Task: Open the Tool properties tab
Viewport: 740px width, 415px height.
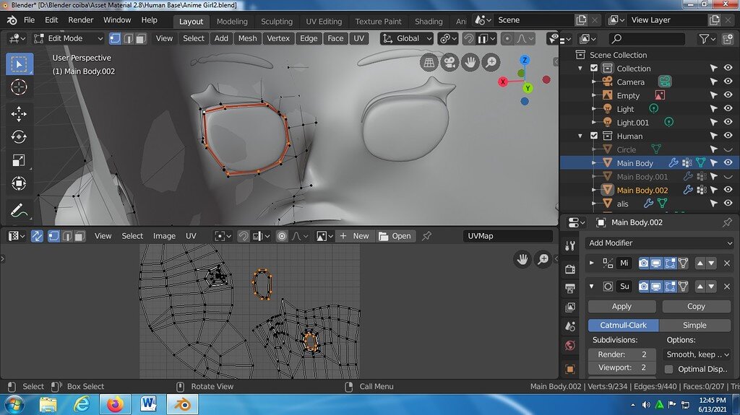Action: pos(570,245)
